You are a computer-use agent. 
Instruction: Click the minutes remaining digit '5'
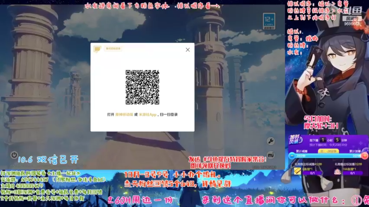(337, 140)
